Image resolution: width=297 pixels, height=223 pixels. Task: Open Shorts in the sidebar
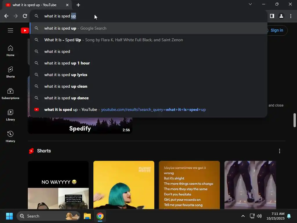click(10, 72)
